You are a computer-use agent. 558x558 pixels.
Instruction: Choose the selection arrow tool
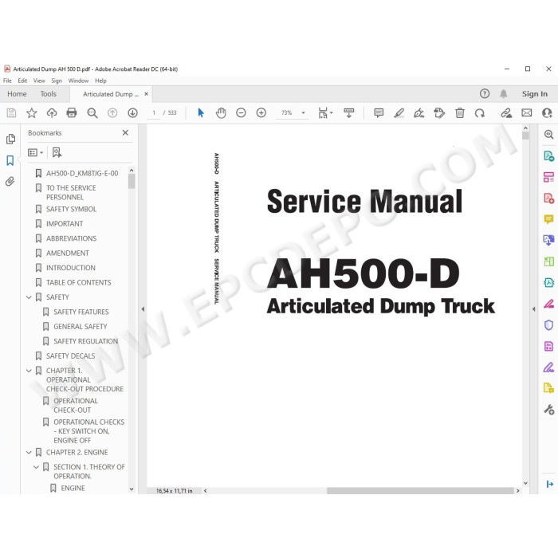pos(201,113)
